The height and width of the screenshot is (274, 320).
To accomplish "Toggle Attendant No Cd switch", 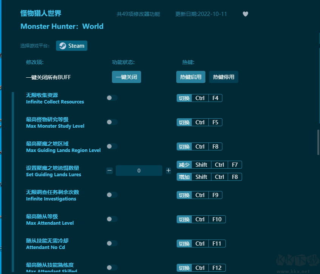I will pyautogui.click(x=112, y=243).
